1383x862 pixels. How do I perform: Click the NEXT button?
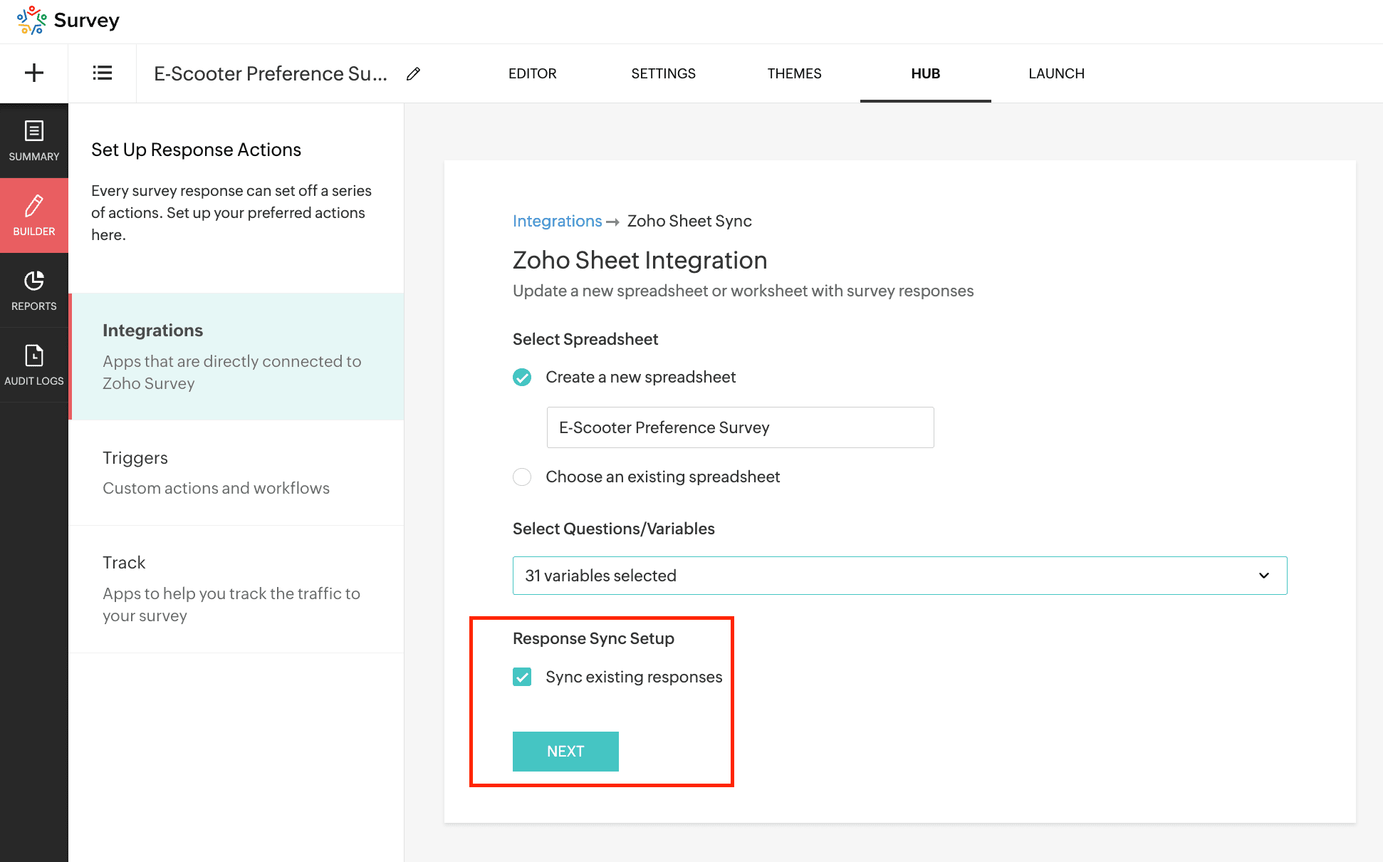pyautogui.click(x=565, y=751)
